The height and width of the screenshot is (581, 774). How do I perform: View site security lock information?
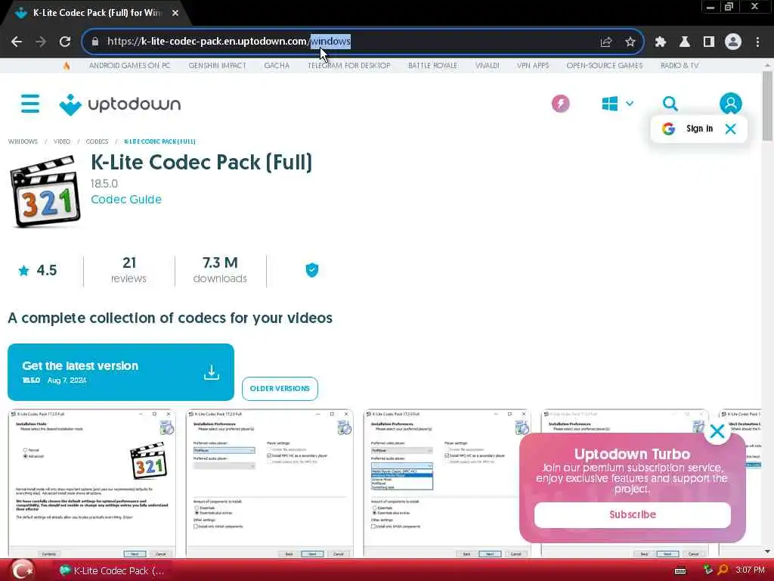click(95, 42)
